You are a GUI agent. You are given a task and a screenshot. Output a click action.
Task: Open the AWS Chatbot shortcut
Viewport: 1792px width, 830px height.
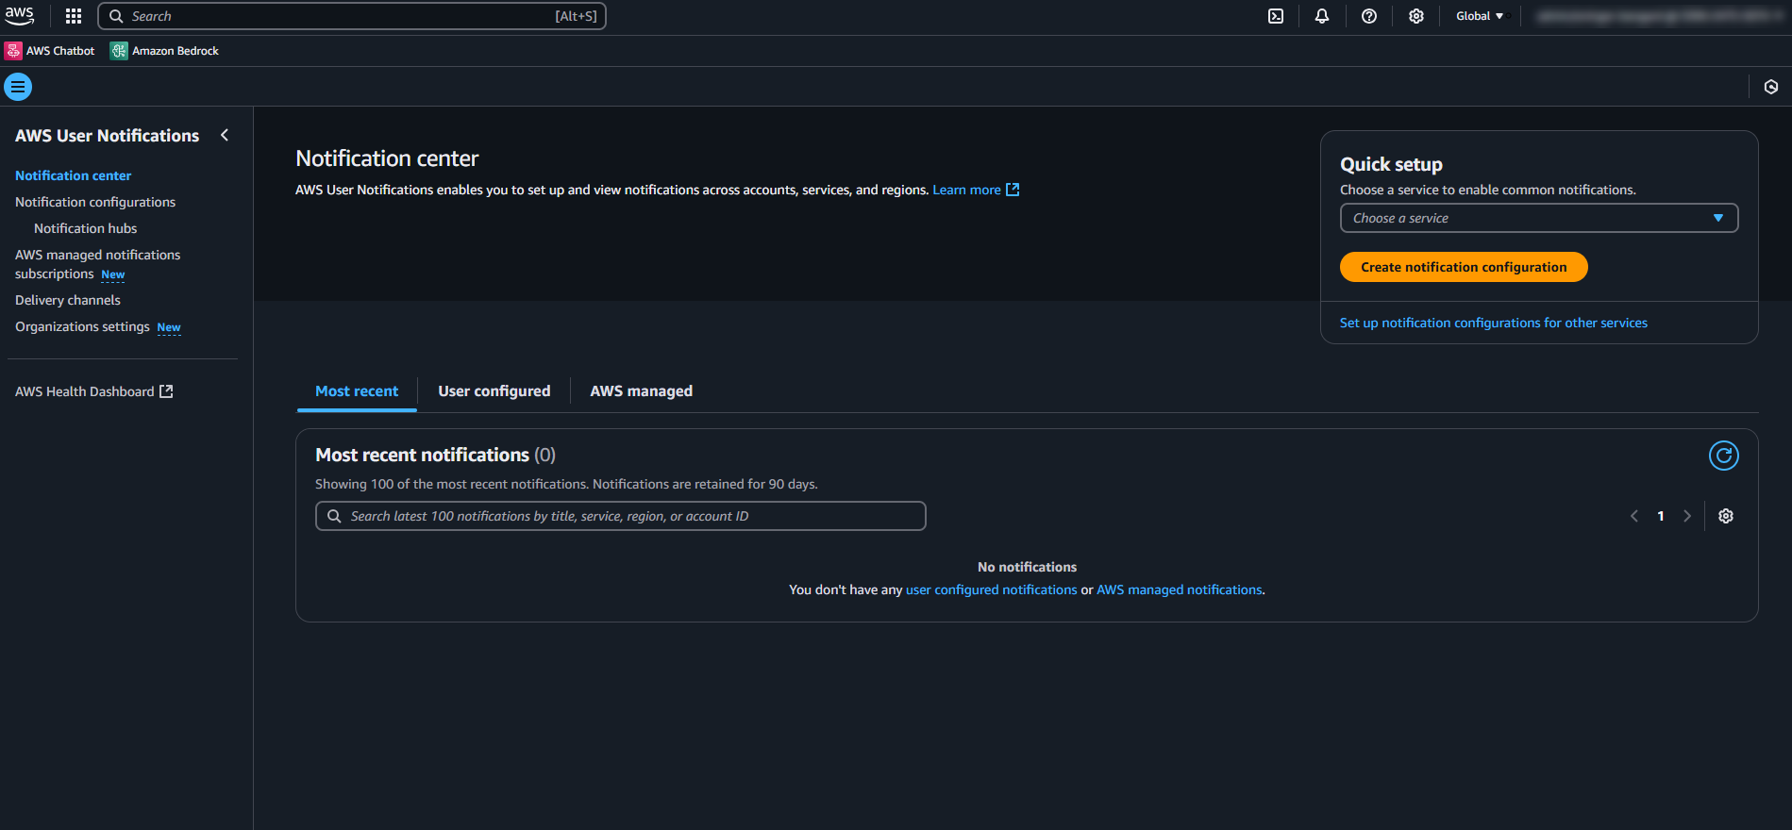click(x=51, y=51)
